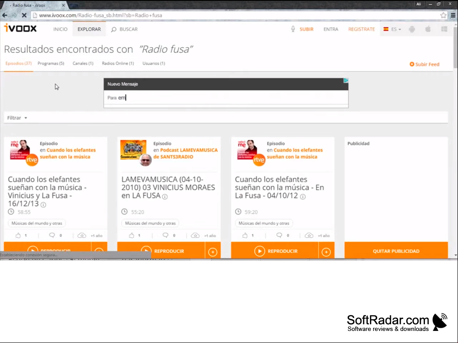Click the Para field in Nuevo Mensaje ad

click(226, 97)
